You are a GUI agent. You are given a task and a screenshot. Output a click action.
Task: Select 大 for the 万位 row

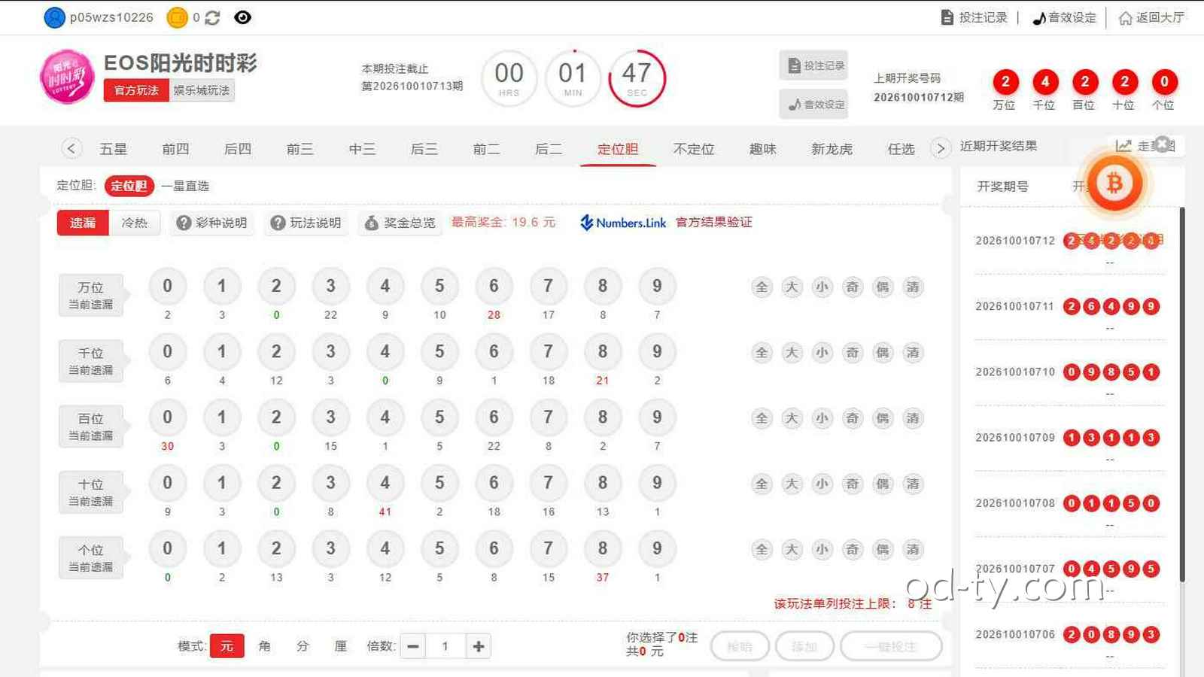coord(792,287)
